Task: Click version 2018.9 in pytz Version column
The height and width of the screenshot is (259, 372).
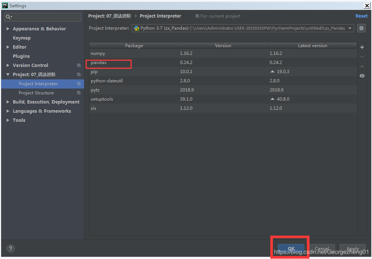Action: tap(187, 90)
